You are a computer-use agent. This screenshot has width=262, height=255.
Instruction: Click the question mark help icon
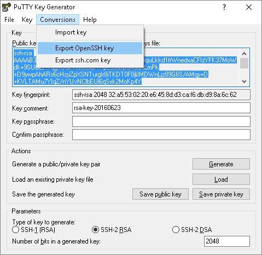224,7
